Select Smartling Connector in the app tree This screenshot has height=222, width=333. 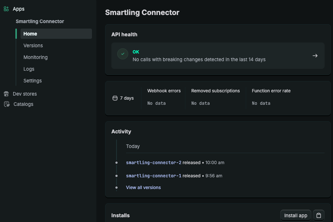pyautogui.click(x=40, y=21)
